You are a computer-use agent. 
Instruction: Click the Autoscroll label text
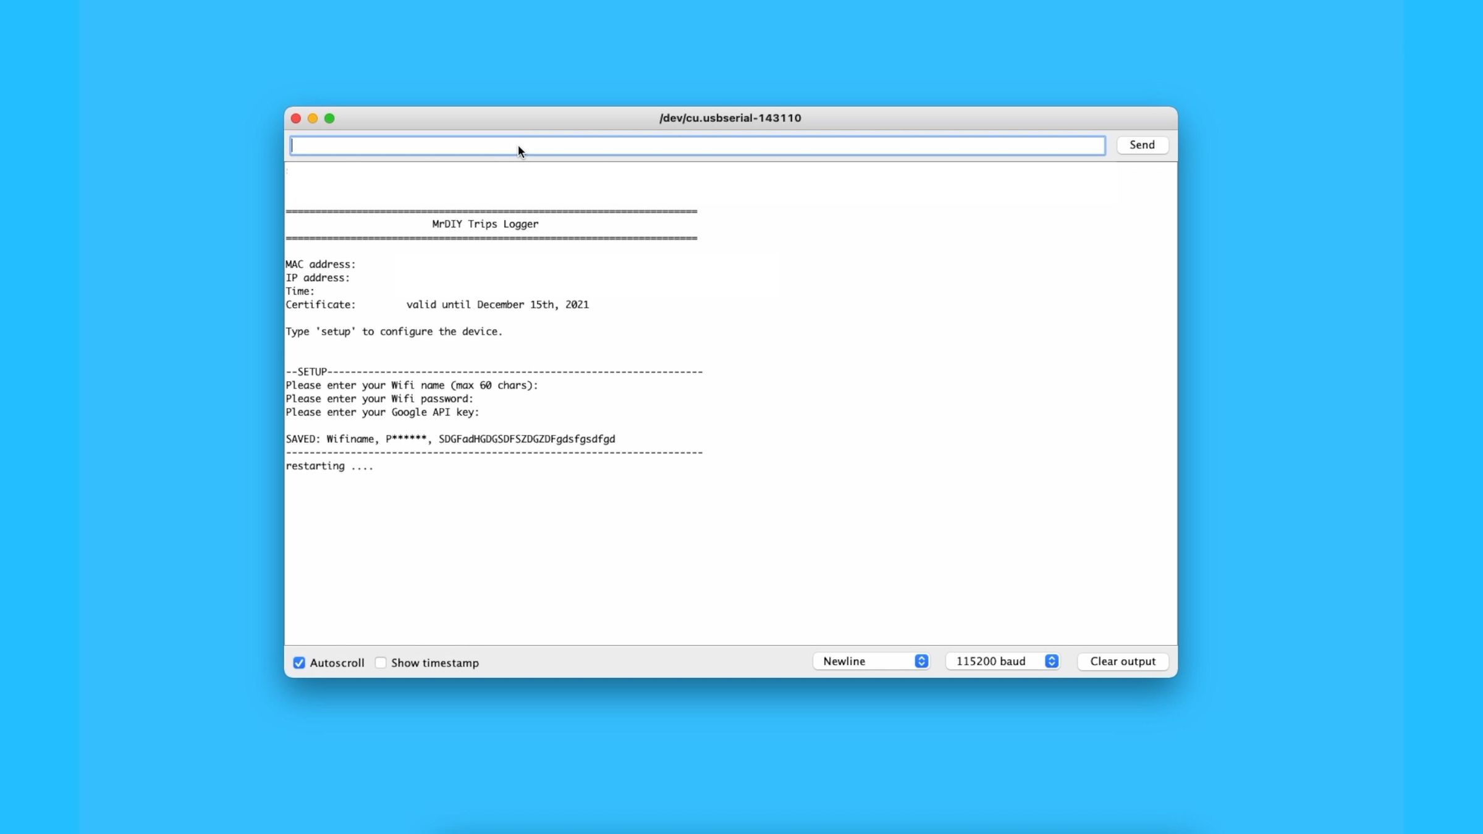337,663
